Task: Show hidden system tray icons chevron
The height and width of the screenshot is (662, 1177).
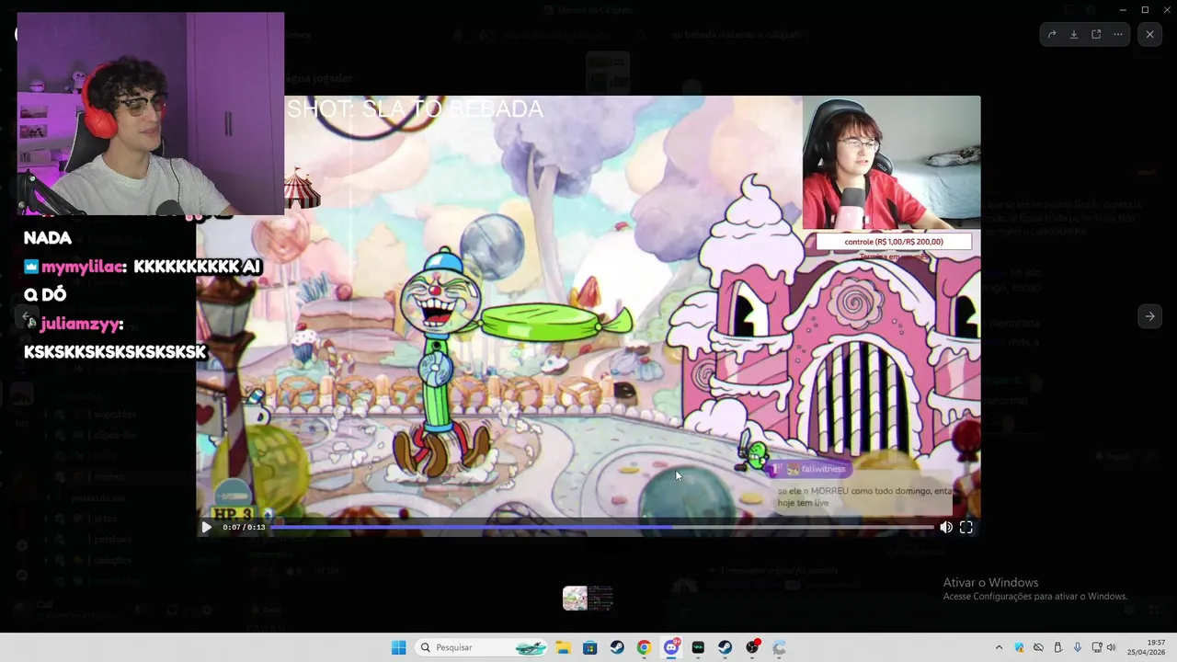Action: pyautogui.click(x=1000, y=647)
